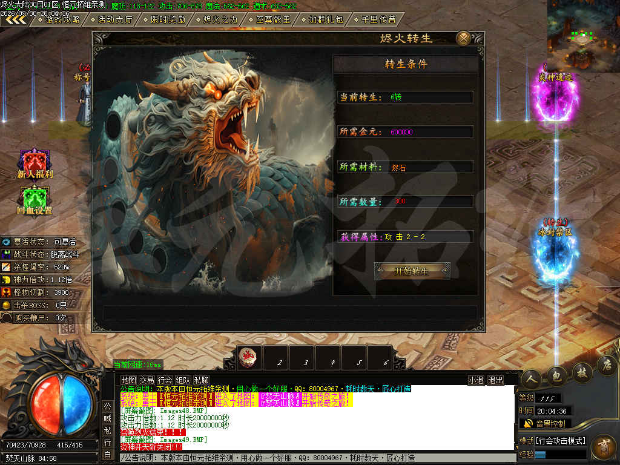
Task: Toggle the 行 guild chat channel
Action: [108, 443]
